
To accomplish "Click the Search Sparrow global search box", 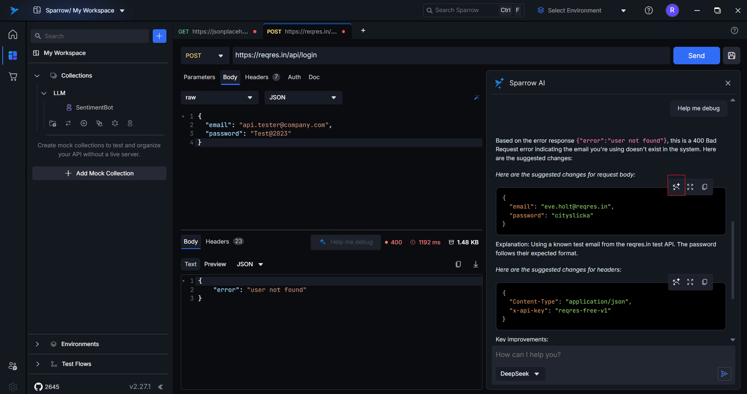I will [x=473, y=11].
